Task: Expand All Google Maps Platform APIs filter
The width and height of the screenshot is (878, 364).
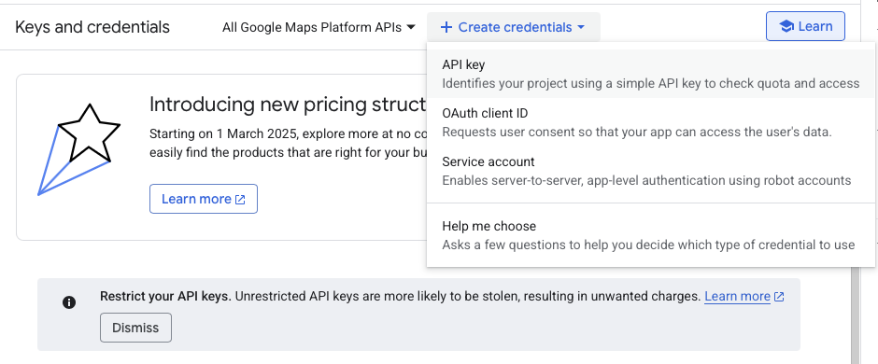Action: pyautogui.click(x=319, y=27)
